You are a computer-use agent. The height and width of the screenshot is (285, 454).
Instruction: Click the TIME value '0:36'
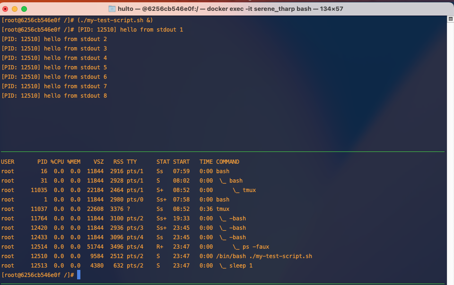tap(206, 209)
